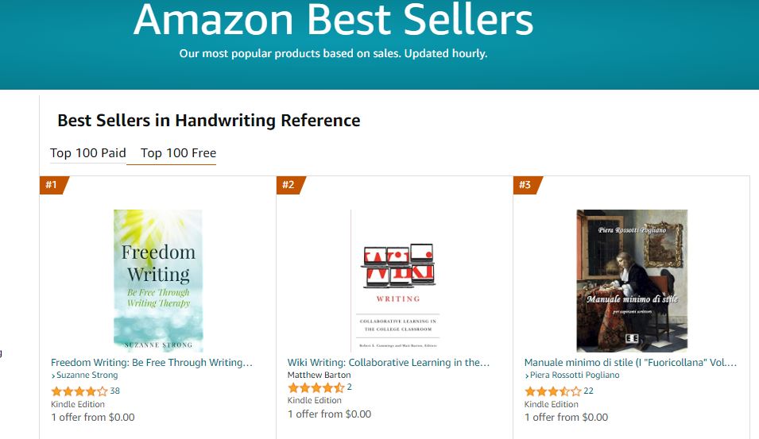Click Freedom Writing star rating
The image size is (759, 439).
click(79, 391)
